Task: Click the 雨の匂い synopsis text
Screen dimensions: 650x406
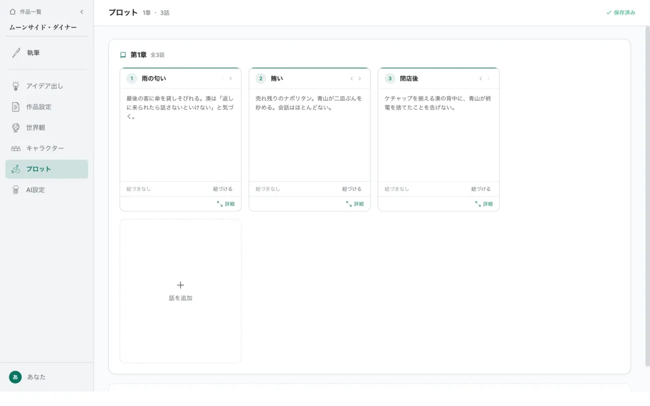Action: coord(180,107)
